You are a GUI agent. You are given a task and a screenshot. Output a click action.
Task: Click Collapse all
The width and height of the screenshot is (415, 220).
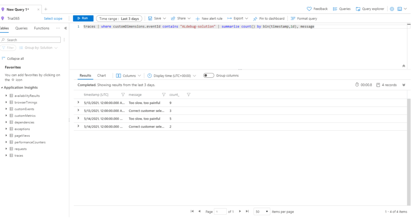point(13,59)
